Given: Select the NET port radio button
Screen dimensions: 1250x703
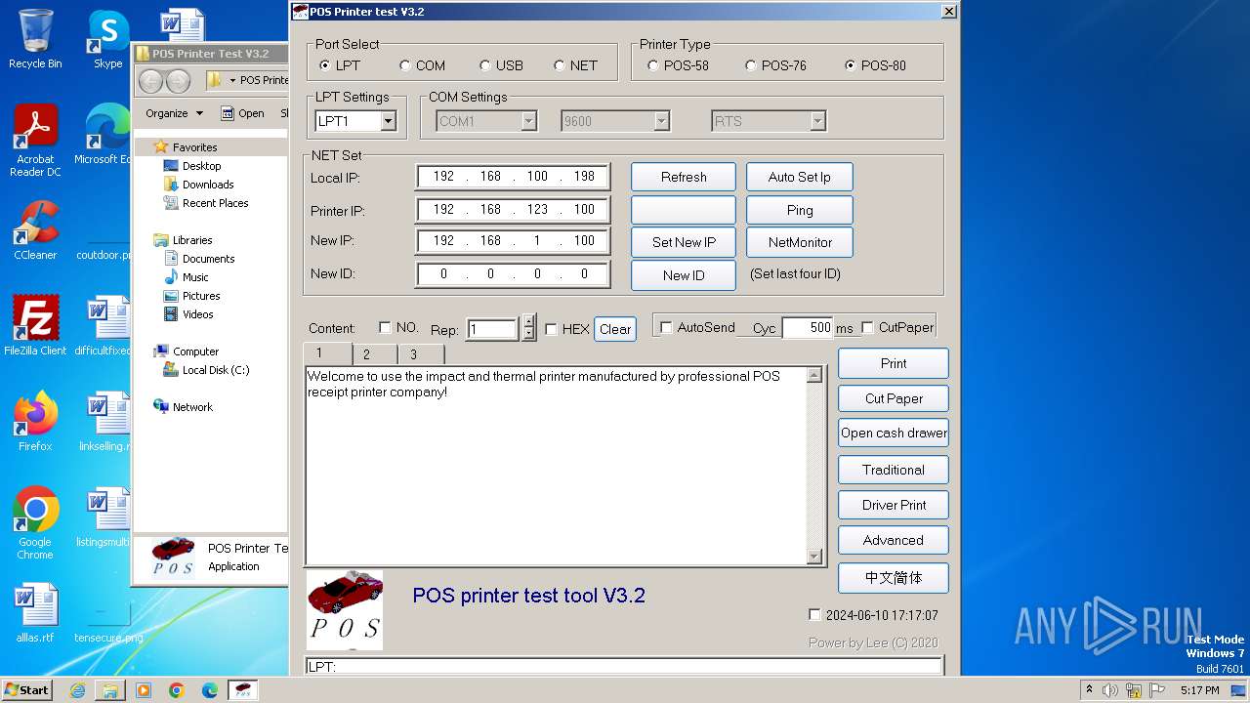Looking at the screenshot, I should pyautogui.click(x=560, y=65).
